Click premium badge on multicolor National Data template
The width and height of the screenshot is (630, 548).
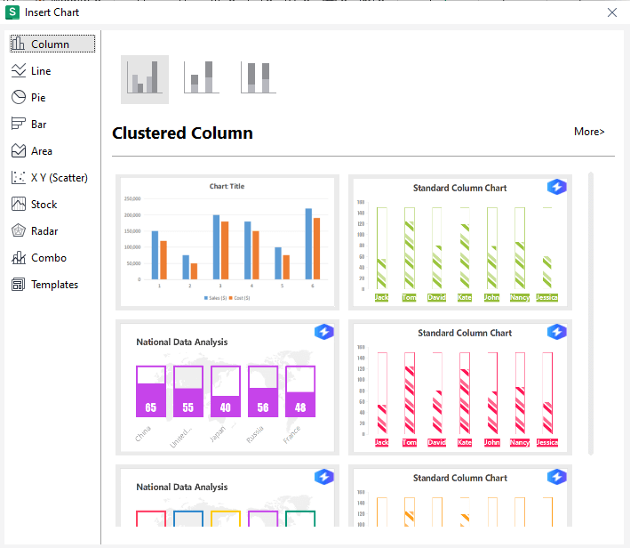click(323, 477)
